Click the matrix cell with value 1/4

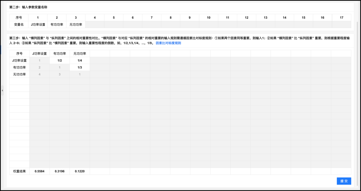(x=80, y=60)
